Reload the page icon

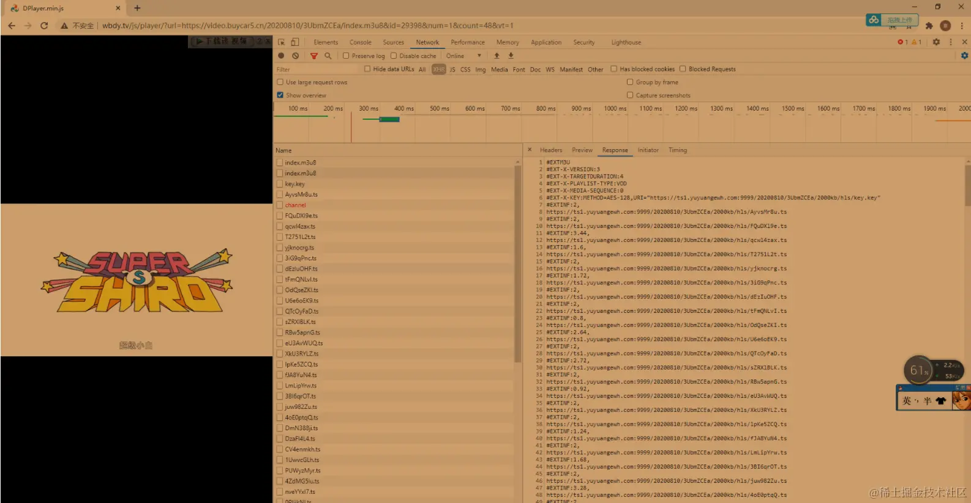pyautogui.click(x=44, y=26)
